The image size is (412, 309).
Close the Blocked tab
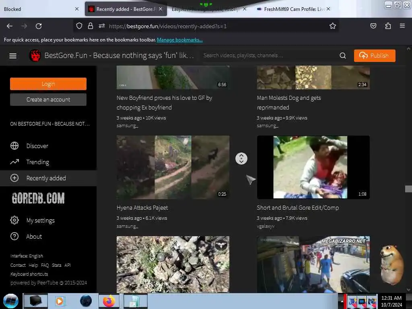coord(77,9)
